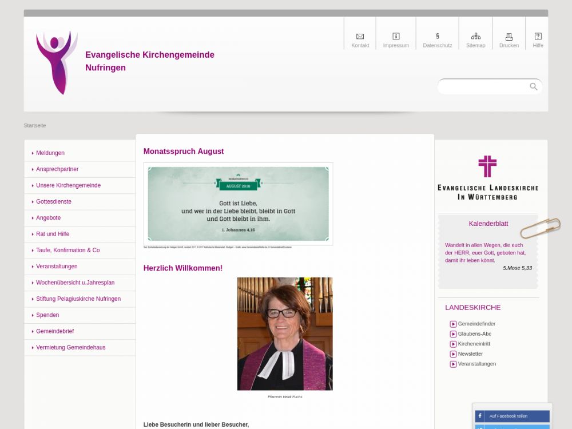Open Taufe, Konfirmation & Co menu
The width and height of the screenshot is (572, 429).
(67, 251)
